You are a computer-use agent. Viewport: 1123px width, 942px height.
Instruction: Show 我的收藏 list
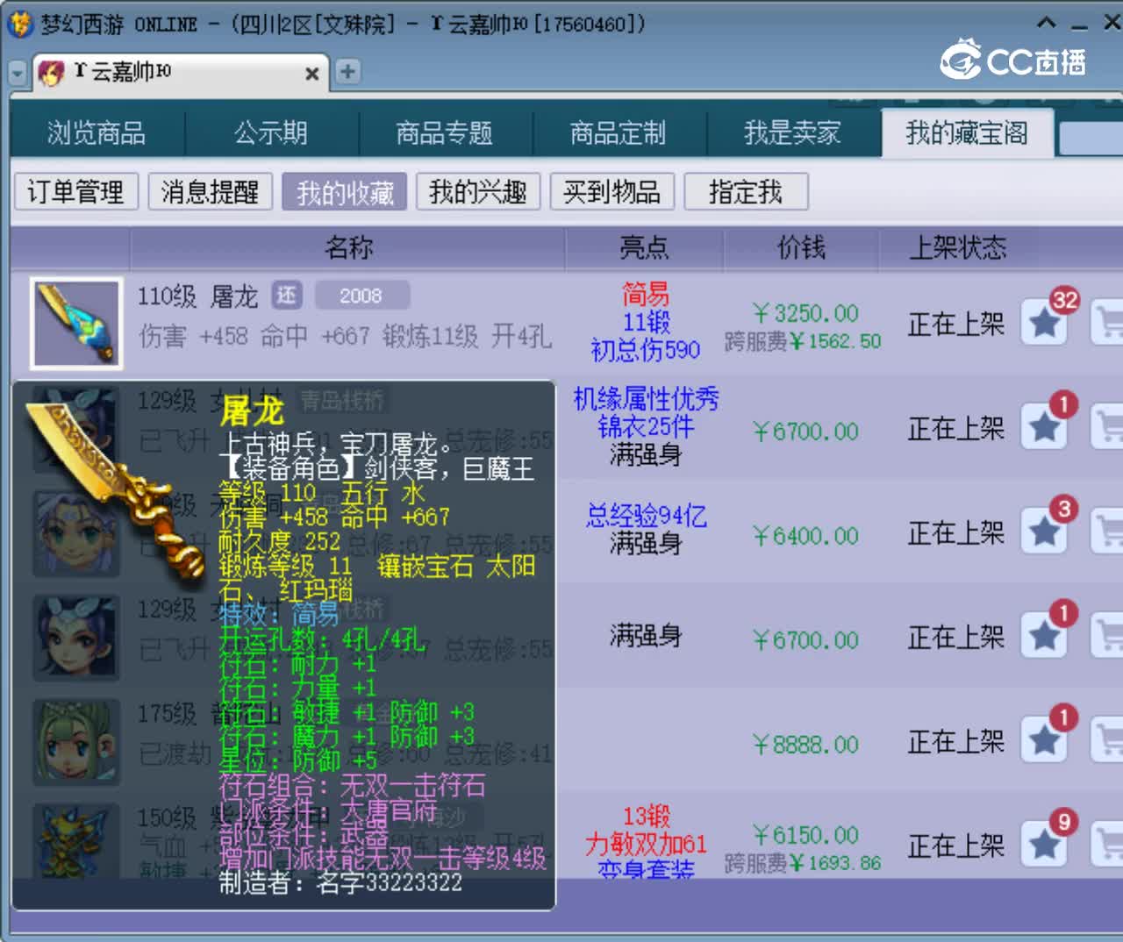(345, 192)
